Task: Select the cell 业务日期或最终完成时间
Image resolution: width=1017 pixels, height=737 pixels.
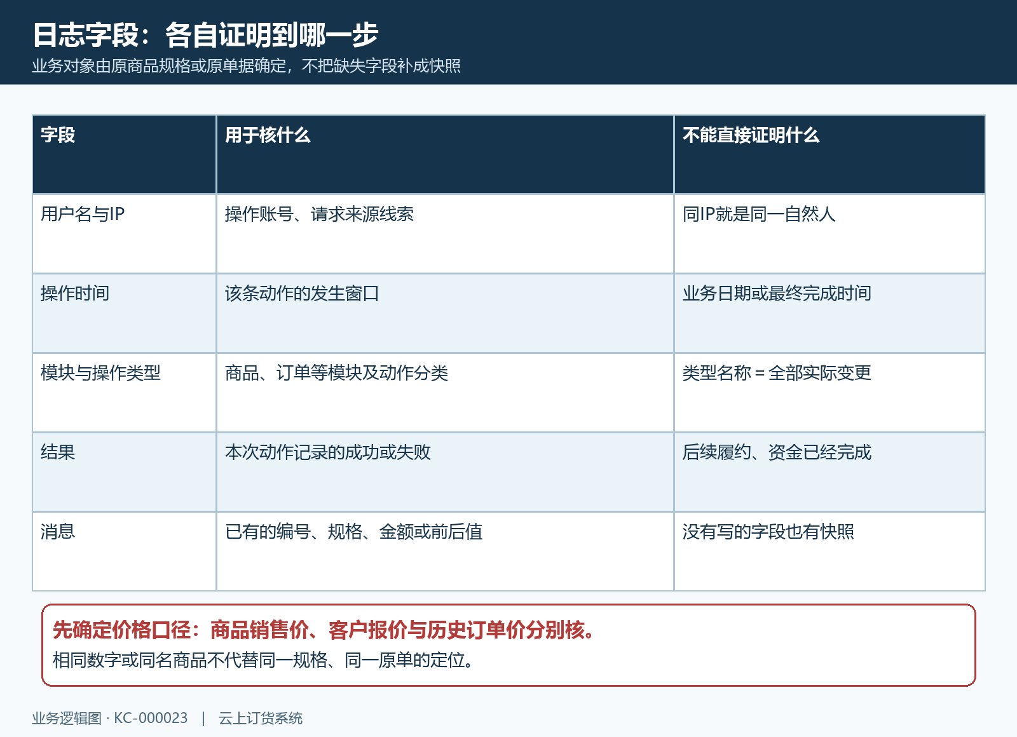Action: coord(829,313)
